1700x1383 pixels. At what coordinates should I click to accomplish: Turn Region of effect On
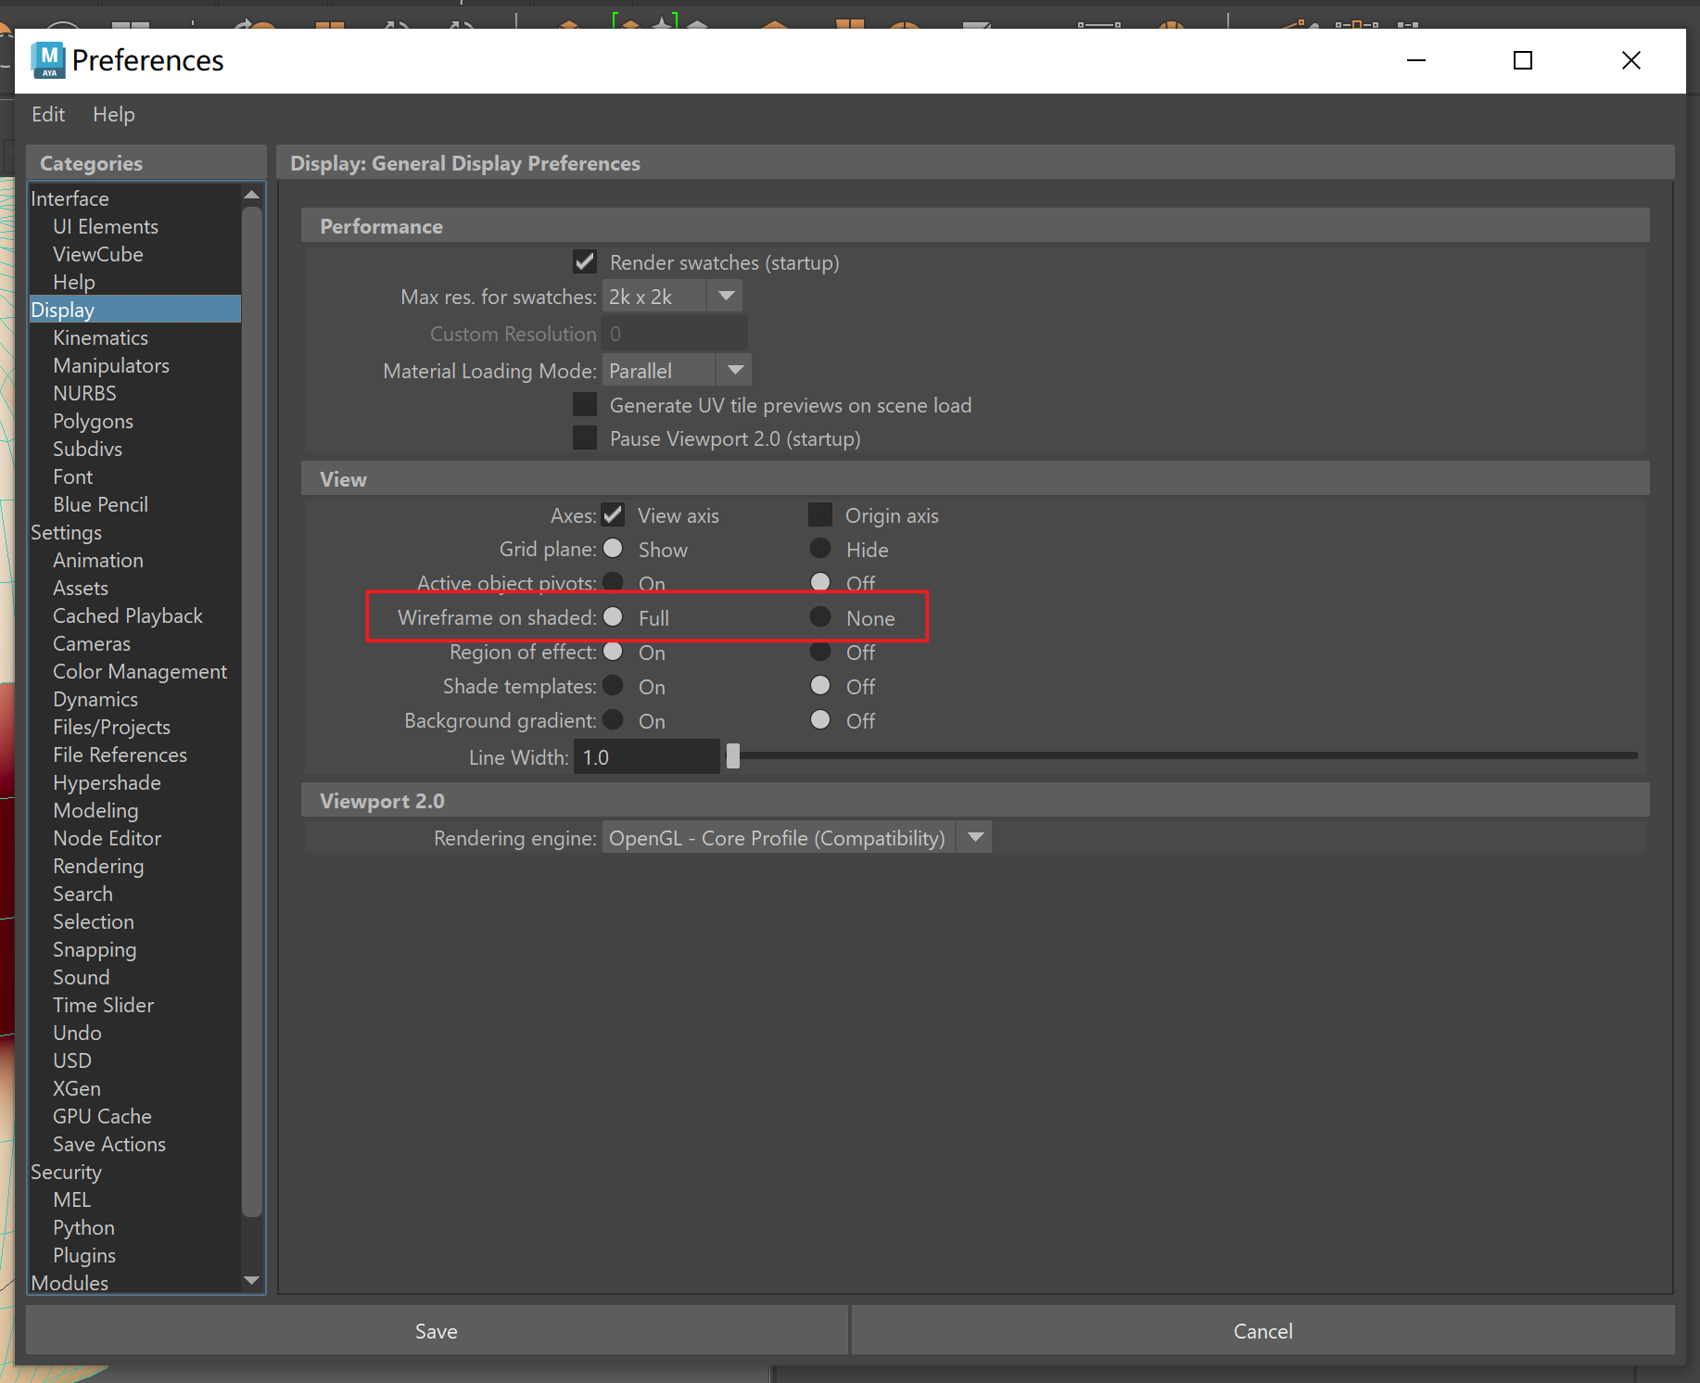coord(613,652)
